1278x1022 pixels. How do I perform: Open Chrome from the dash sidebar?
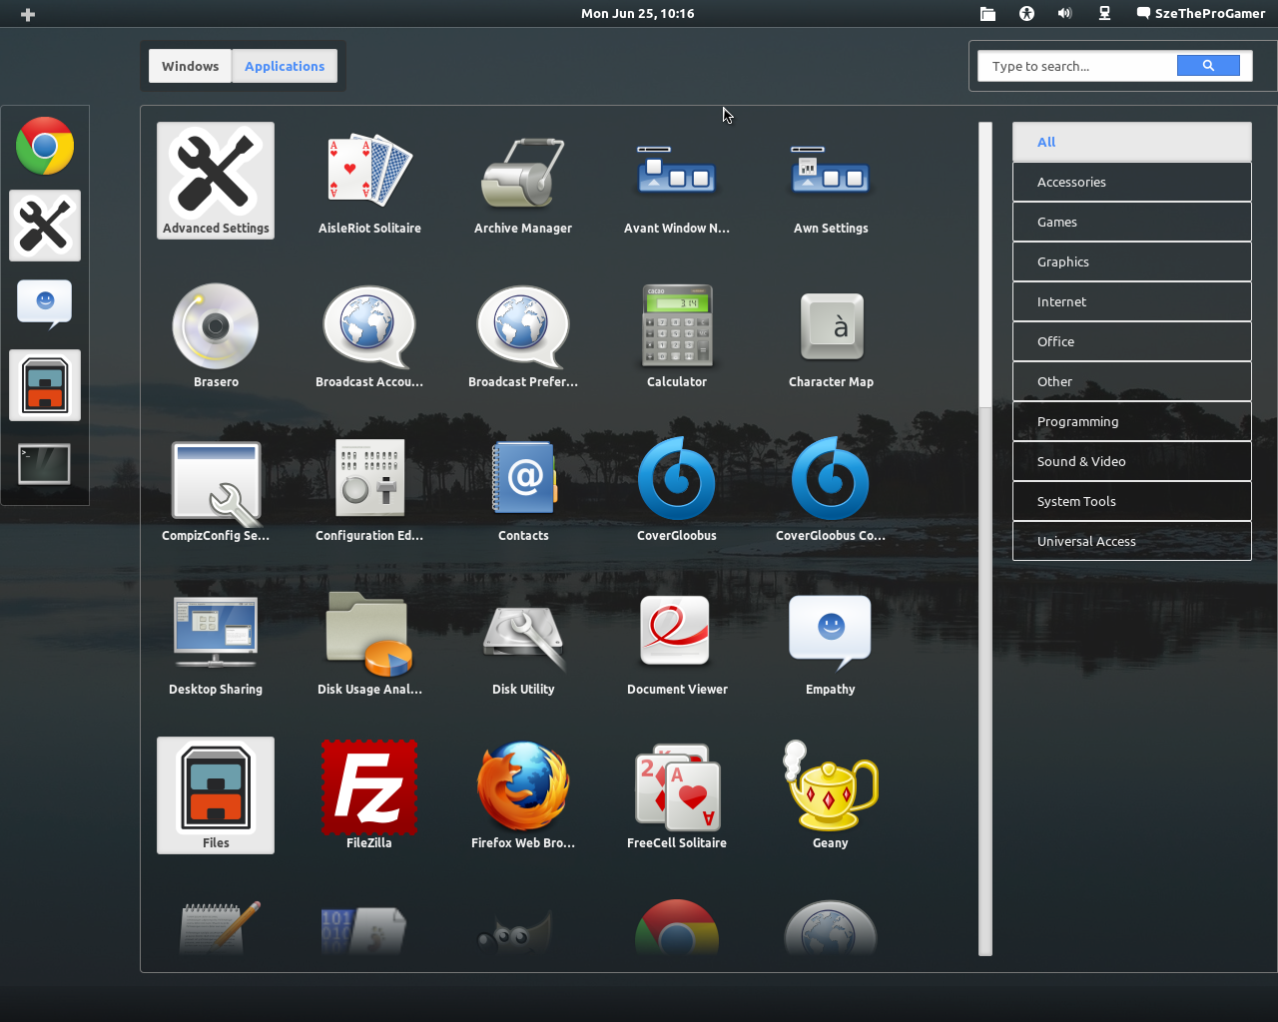pyautogui.click(x=45, y=146)
